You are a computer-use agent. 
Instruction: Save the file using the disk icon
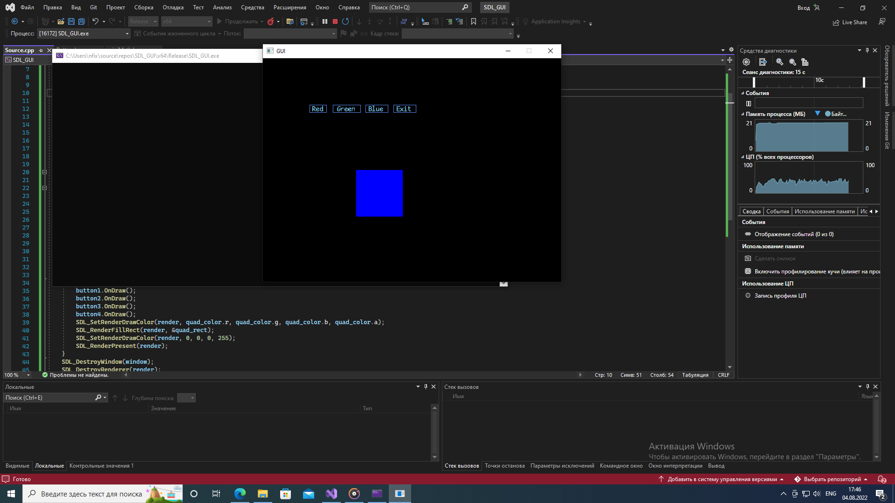point(71,21)
